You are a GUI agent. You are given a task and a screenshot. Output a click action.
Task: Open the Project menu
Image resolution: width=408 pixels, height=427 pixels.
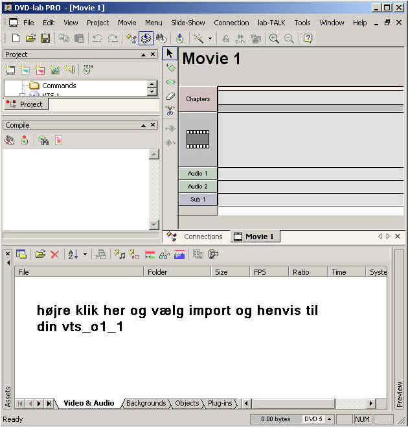(x=98, y=23)
